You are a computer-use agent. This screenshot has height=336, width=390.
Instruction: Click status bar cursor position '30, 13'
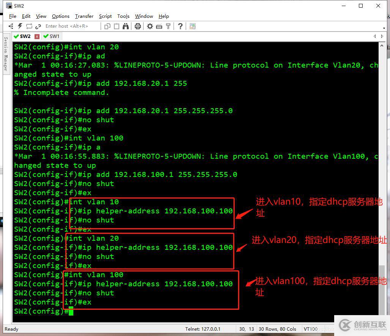click(x=246, y=329)
